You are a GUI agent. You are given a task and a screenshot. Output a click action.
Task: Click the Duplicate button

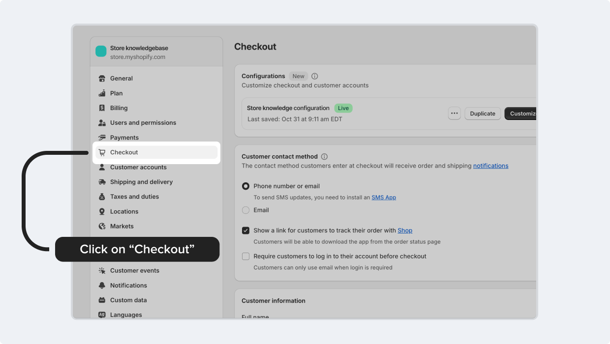(x=483, y=114)
